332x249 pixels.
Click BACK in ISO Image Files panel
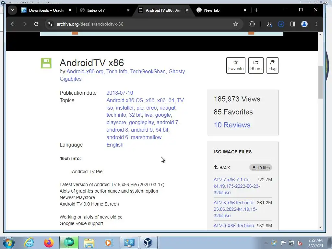pos(222,168)
